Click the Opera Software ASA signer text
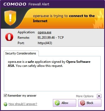 [49, 64]
